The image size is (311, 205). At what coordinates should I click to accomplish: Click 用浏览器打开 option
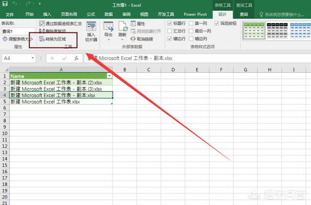[x=146, y=32]
